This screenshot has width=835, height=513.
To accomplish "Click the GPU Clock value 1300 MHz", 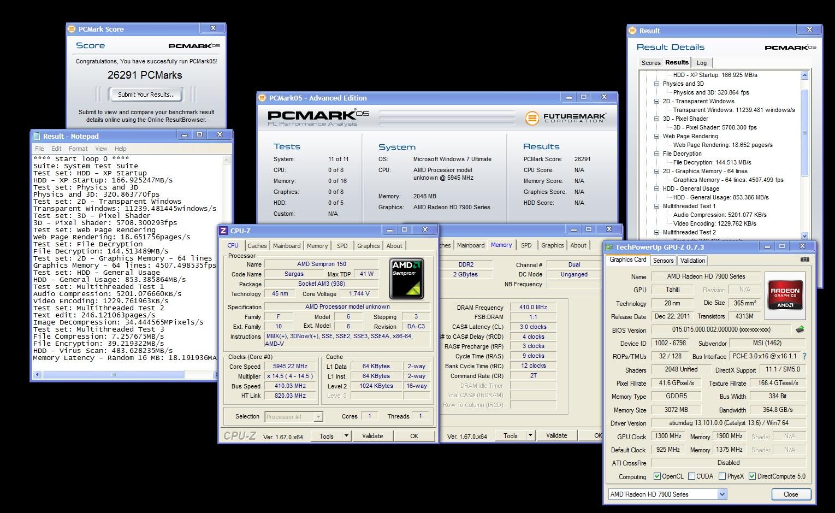I will click(667, 437).
